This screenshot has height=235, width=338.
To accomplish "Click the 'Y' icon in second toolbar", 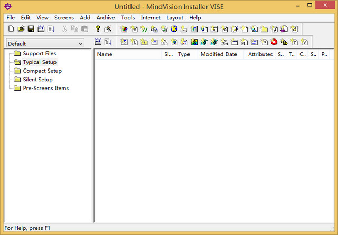I will click(294, 42).
